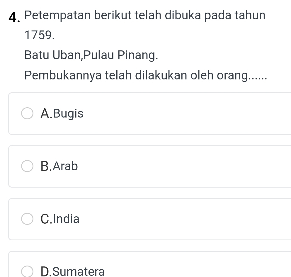Click empty space inside the Bugis answer card
This screenshot has width=291, height=277.
click(188, 114)
